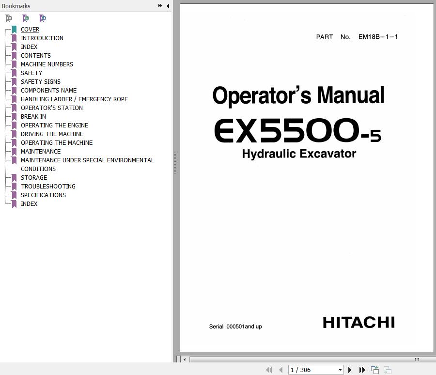This screenshot has width=436, height=375.
Task: Click the double-arrow bookmarks panel options icon
Action: pyautogui.click(x=160, y=6)
